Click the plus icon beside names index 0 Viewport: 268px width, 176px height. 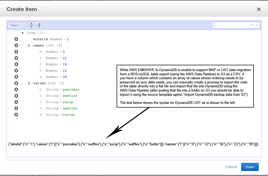click(x=16, y=52)
